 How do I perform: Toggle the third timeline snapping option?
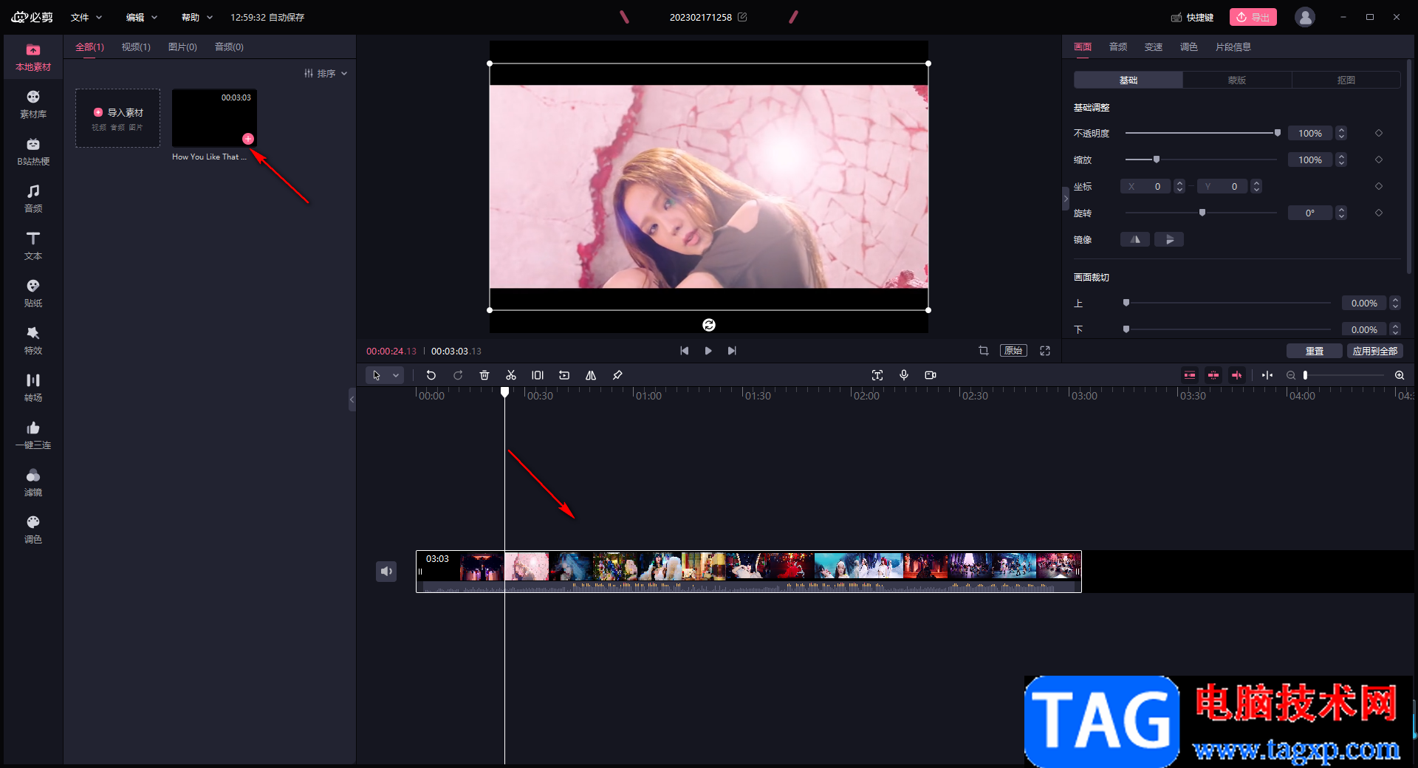coord(1237,375)
